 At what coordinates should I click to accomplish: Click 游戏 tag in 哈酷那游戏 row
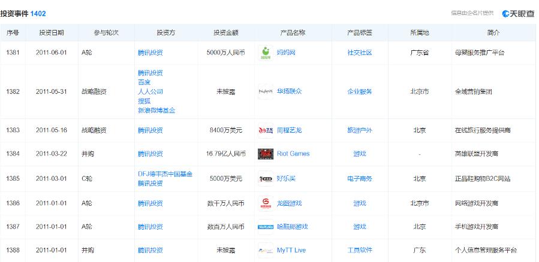[x=360, y=227]
